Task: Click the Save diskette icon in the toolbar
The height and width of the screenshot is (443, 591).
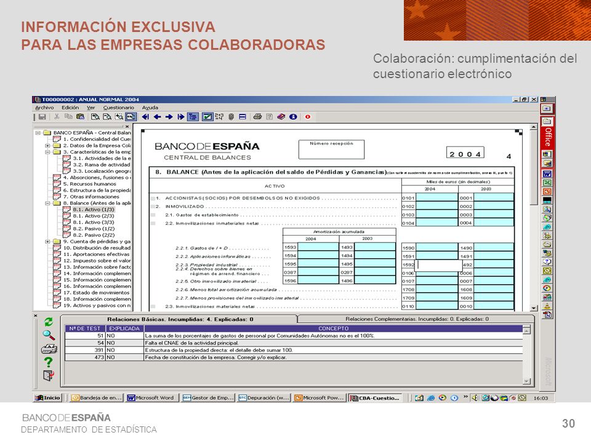Action: (x=42, y=117)
